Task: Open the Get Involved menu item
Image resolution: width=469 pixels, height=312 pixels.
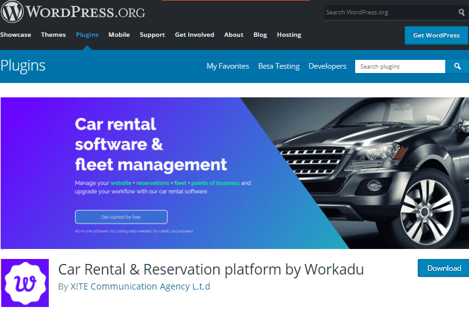Action: (194, 35)
